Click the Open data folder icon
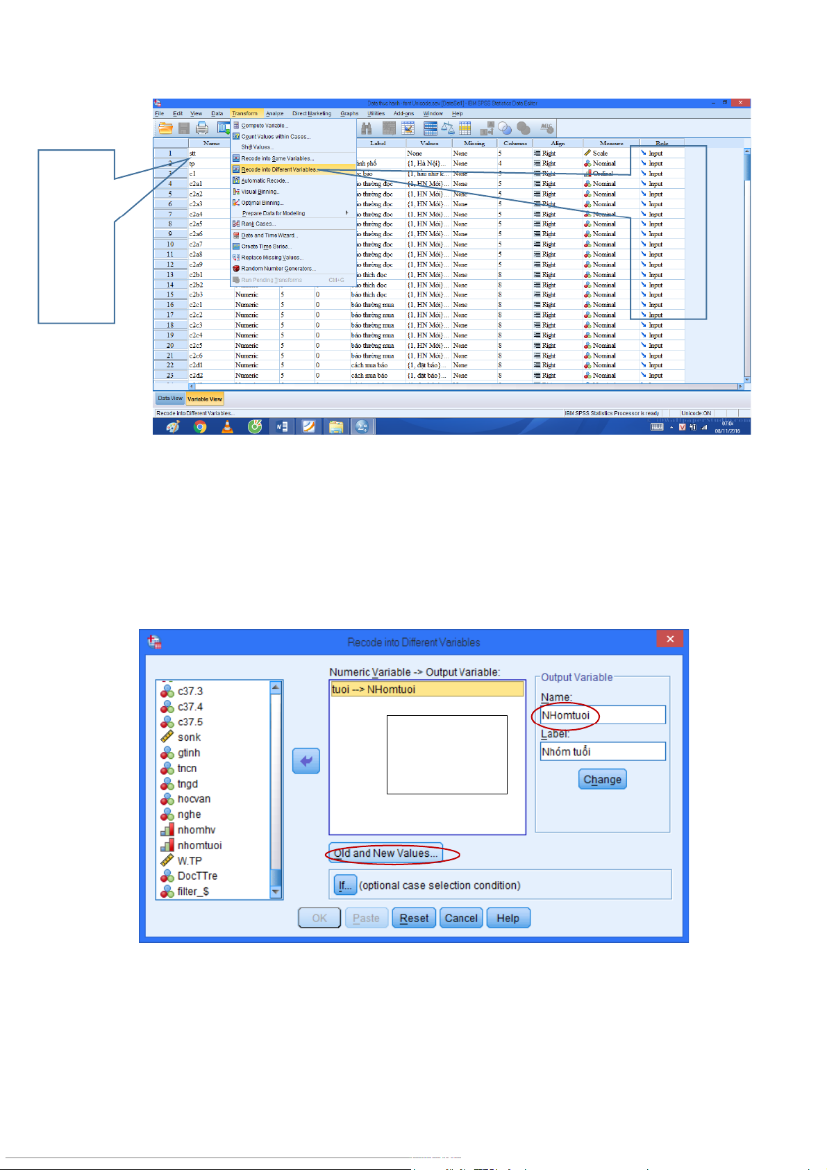The width and height of the screenshot is (827, 1170). (165, 128)
